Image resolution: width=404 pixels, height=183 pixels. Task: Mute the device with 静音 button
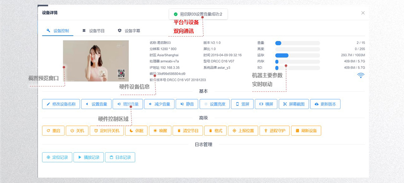pos(187,104)
